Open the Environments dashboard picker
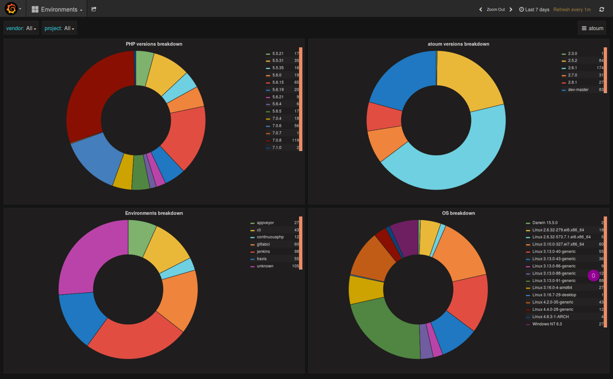613x379 pixels. [x=57, y=9]
